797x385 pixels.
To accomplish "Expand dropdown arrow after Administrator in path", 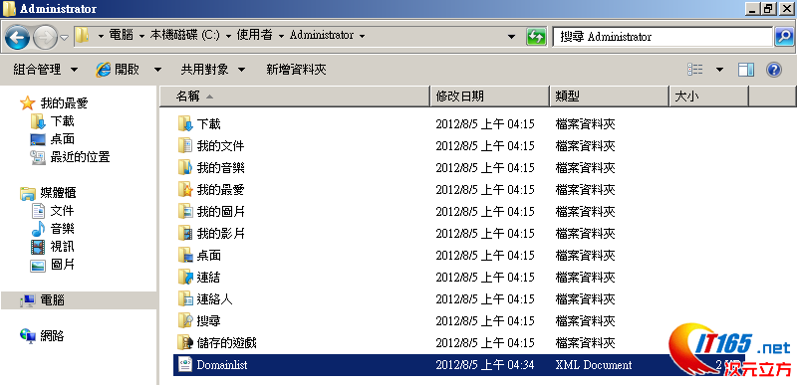I will click(362, 36).
